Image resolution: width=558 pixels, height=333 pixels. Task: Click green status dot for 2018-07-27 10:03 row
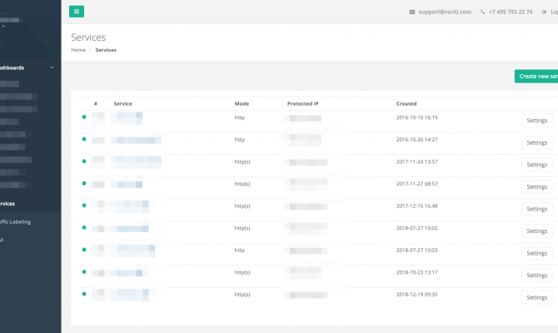[x=84, y=250]
